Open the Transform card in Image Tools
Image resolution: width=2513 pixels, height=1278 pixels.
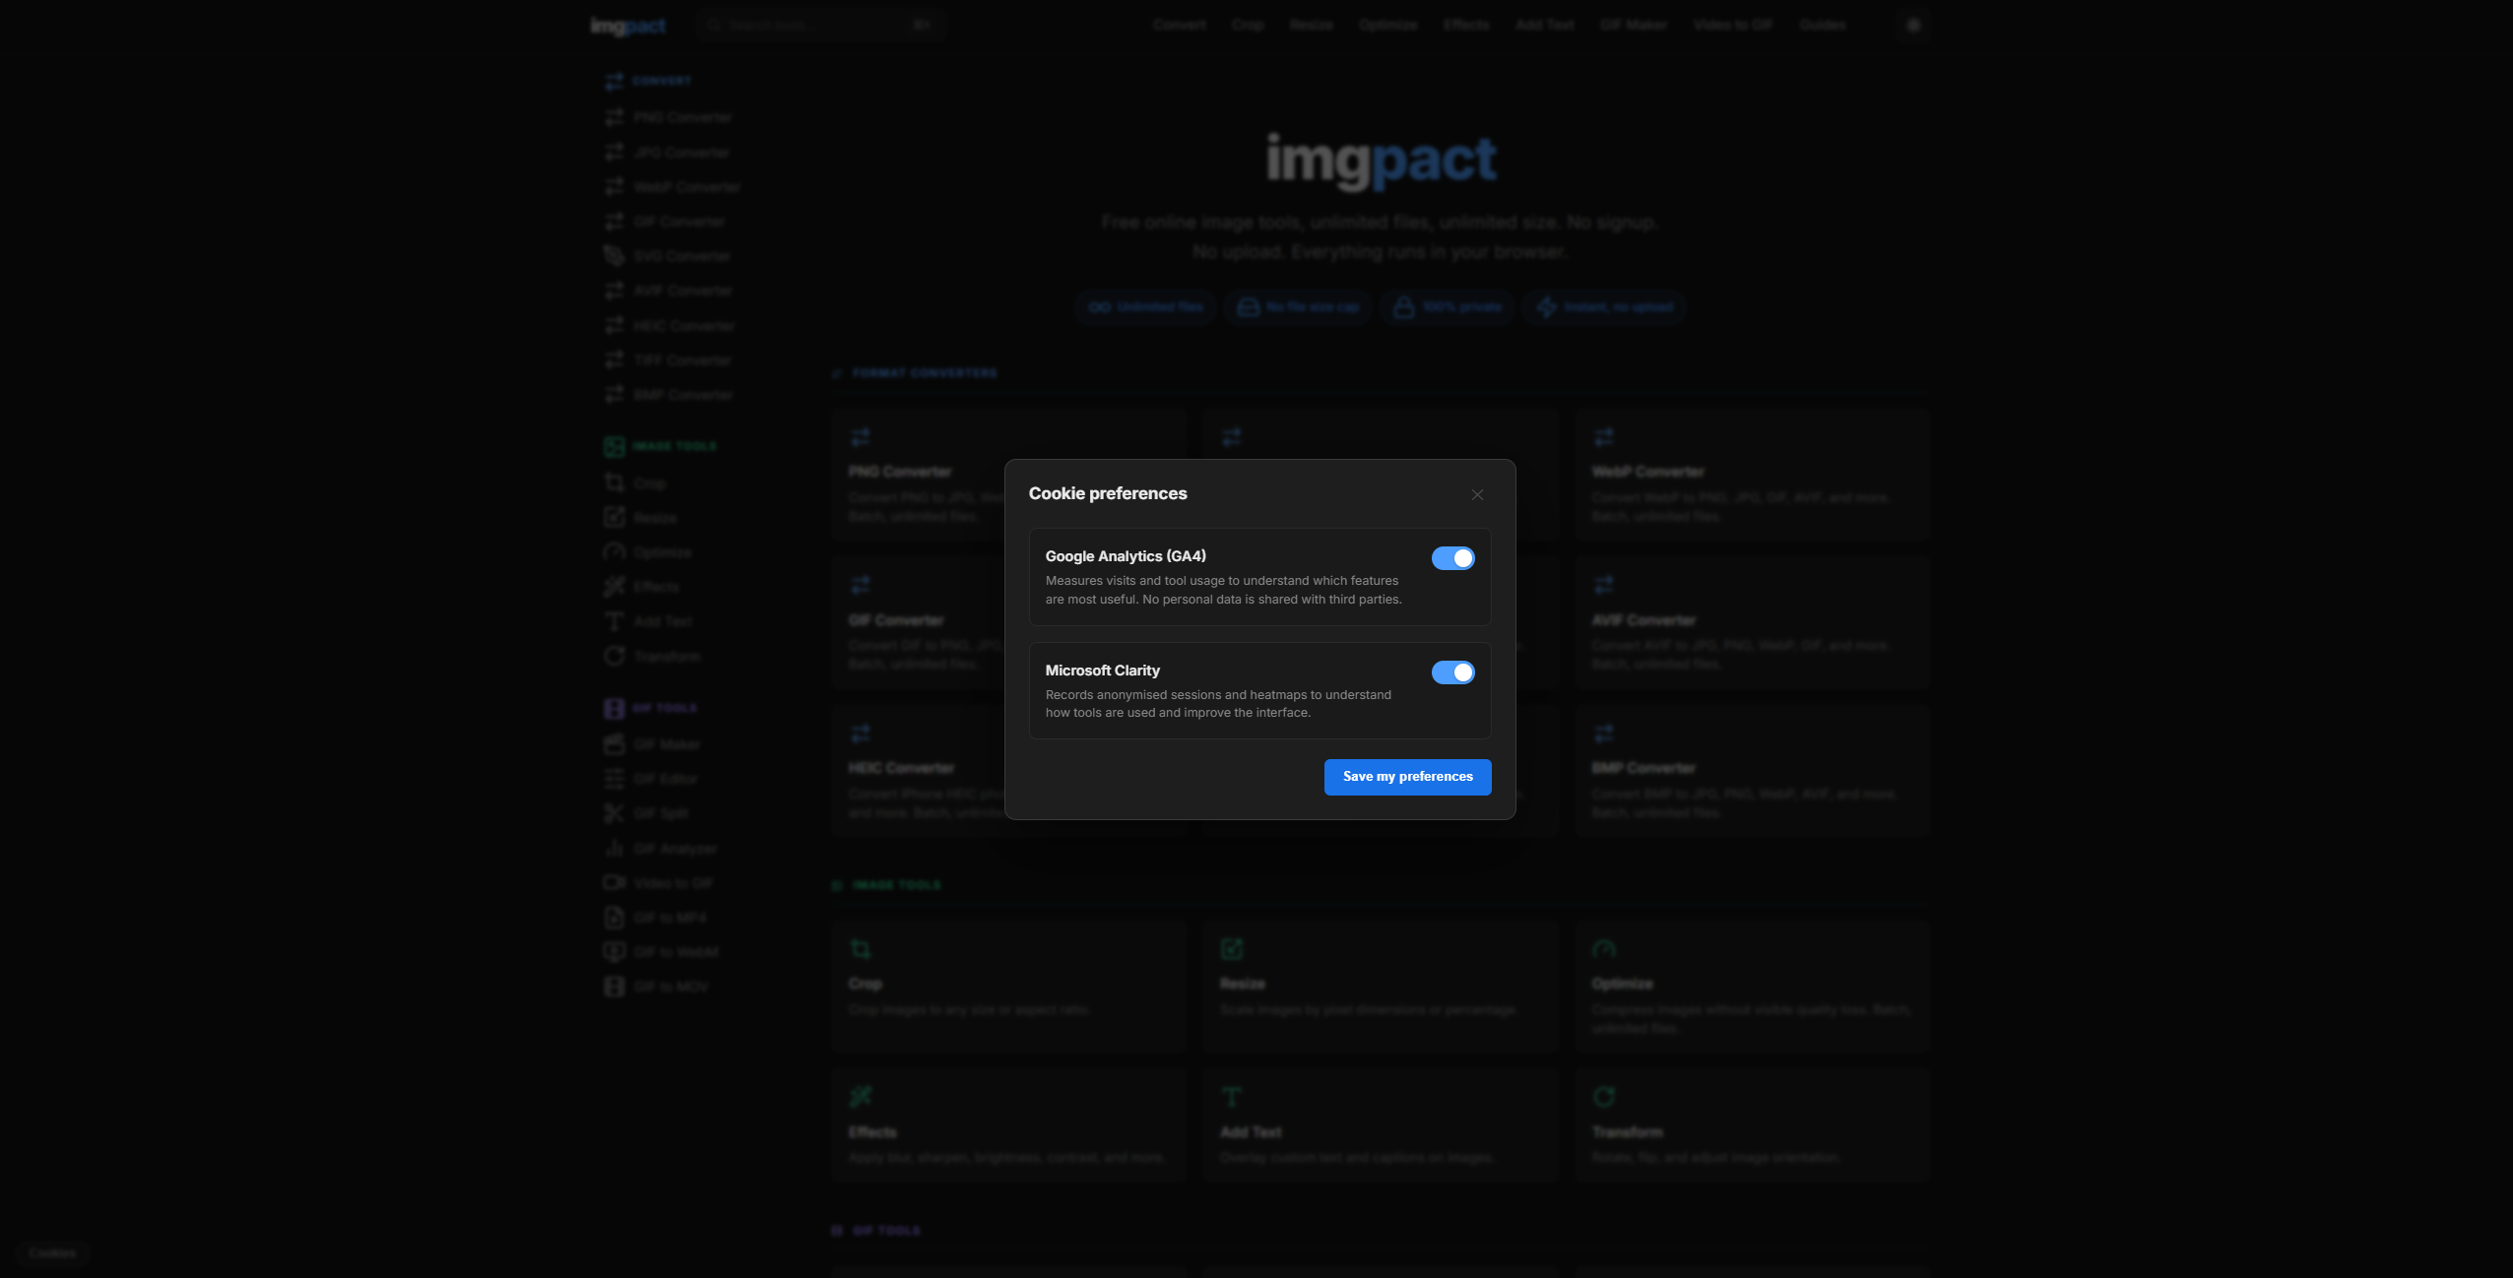point(1751,1125)
